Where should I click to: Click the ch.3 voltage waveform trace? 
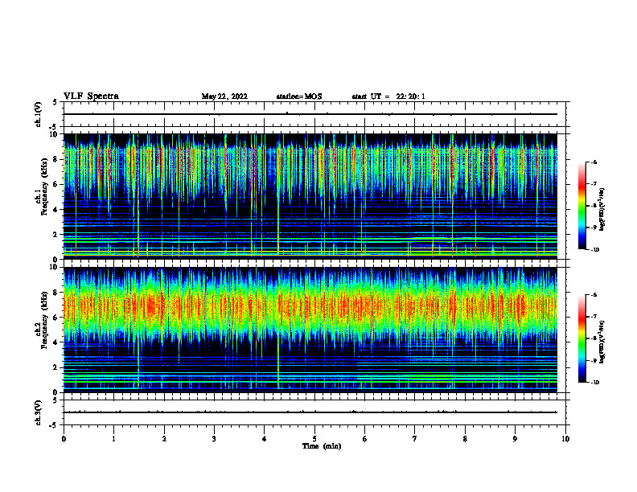pos(310,412)
